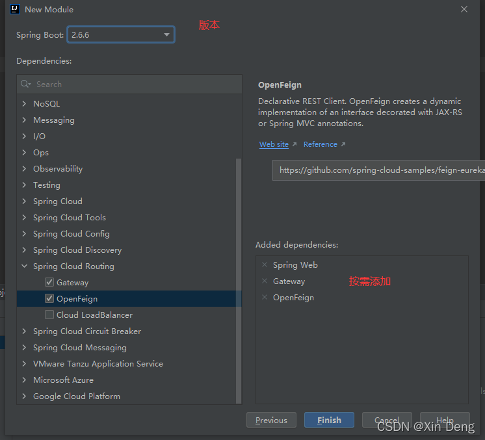This screenshot has width=485, height=440.
Task: Open the Spring Boot version dropdown
Action: click(121, 34)
